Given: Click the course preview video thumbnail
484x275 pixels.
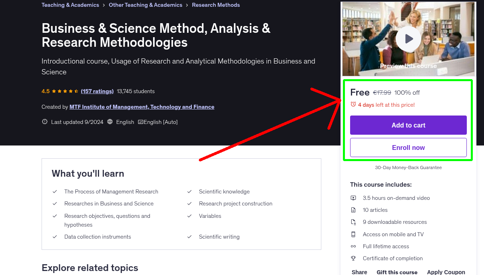Looking at the screenshot, I should [408, 39].
